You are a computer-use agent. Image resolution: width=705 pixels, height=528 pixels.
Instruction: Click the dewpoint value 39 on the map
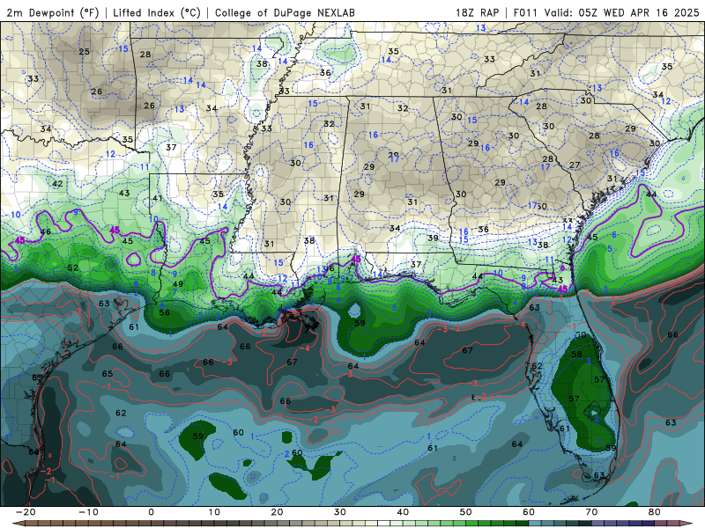(x=433, y=238)
